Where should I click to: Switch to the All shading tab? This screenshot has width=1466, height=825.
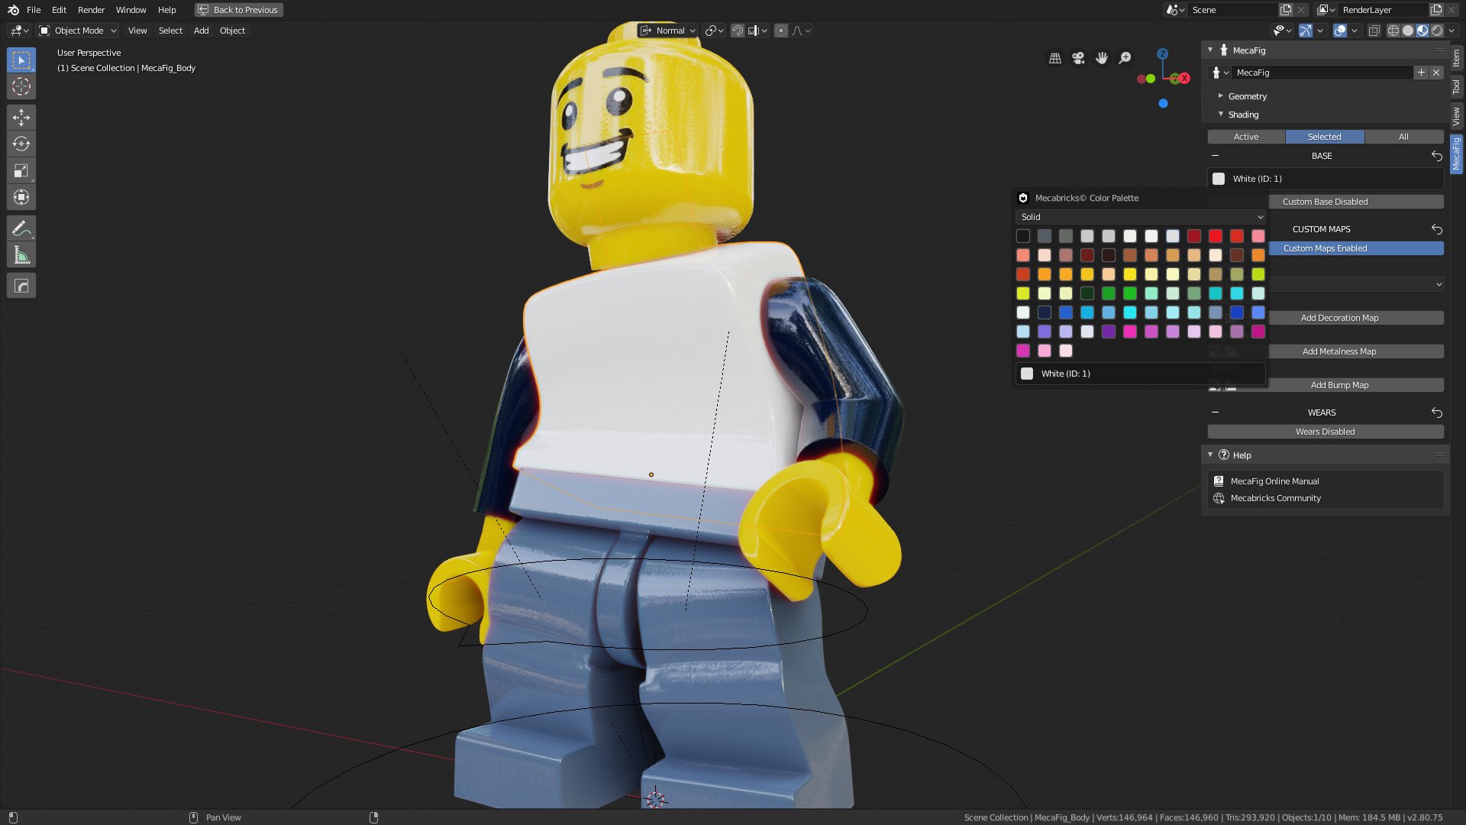1403,137
